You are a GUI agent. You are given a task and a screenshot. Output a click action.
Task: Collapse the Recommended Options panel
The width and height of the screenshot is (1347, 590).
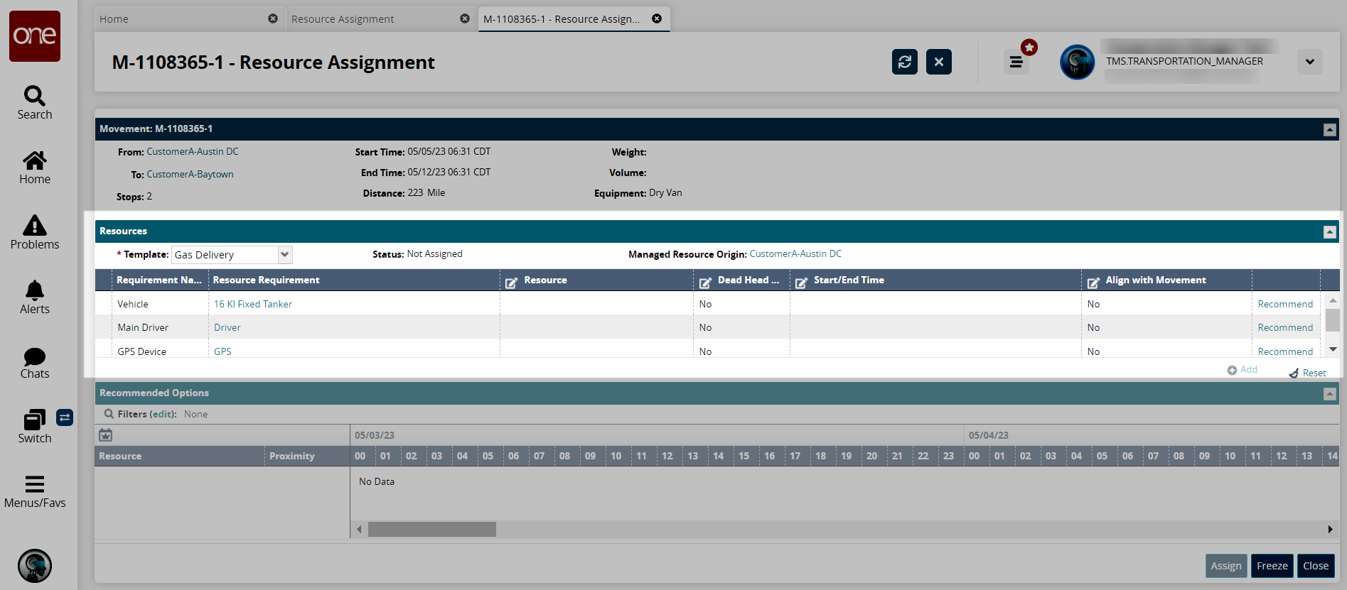[x=1330, y=393]
